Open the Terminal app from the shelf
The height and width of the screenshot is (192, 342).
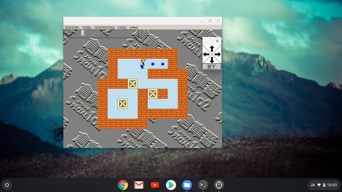(203, 185)
